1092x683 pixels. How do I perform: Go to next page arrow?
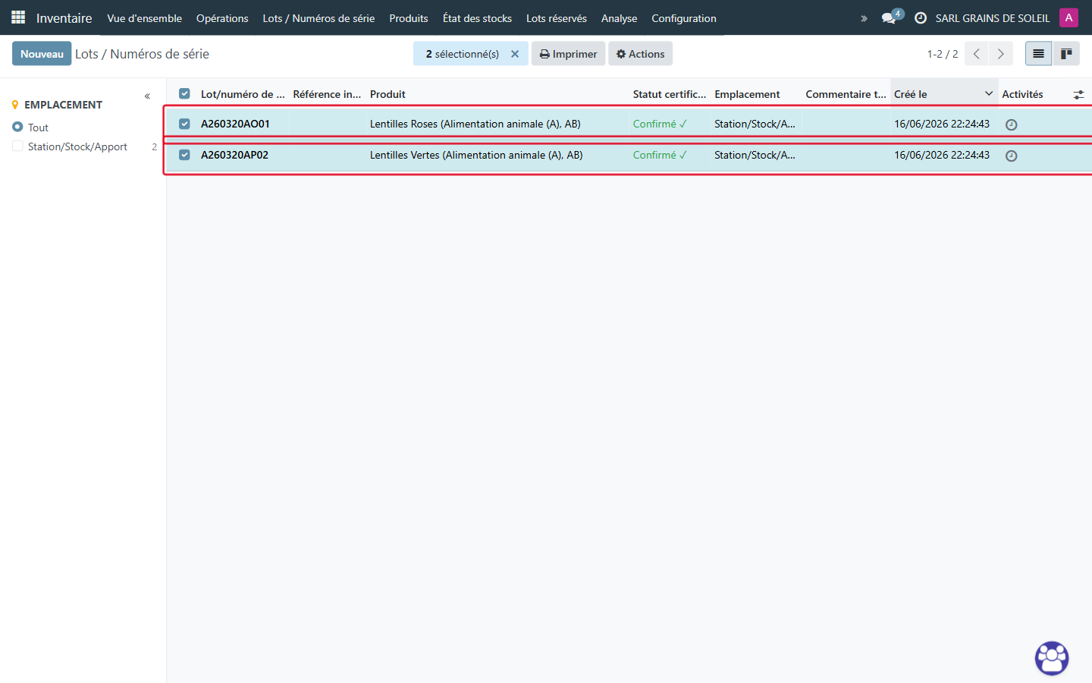pyautogui.click(x=1001, y=54)
